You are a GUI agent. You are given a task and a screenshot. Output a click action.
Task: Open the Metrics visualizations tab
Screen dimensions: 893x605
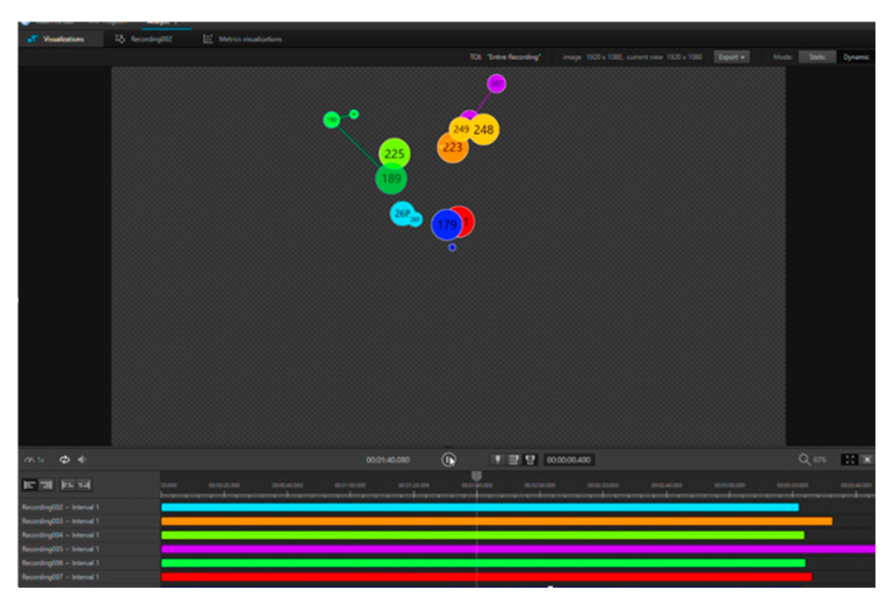[x=243, y=39]
